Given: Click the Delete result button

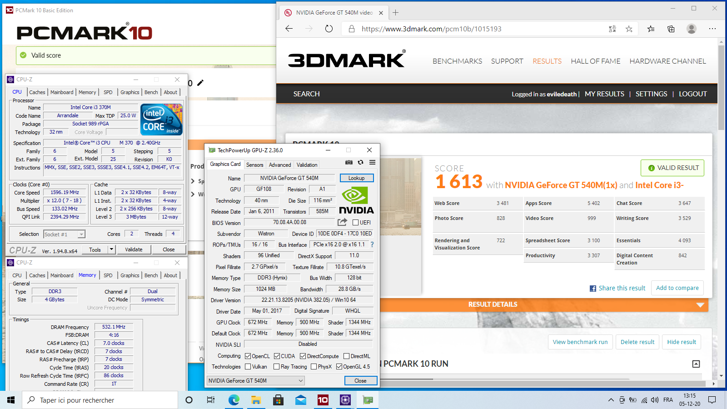Looking at the screenshot, I should tap(637, 342).
